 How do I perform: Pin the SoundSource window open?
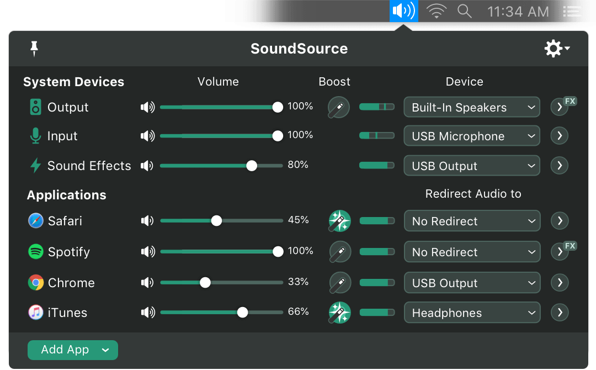coord(34,49)
